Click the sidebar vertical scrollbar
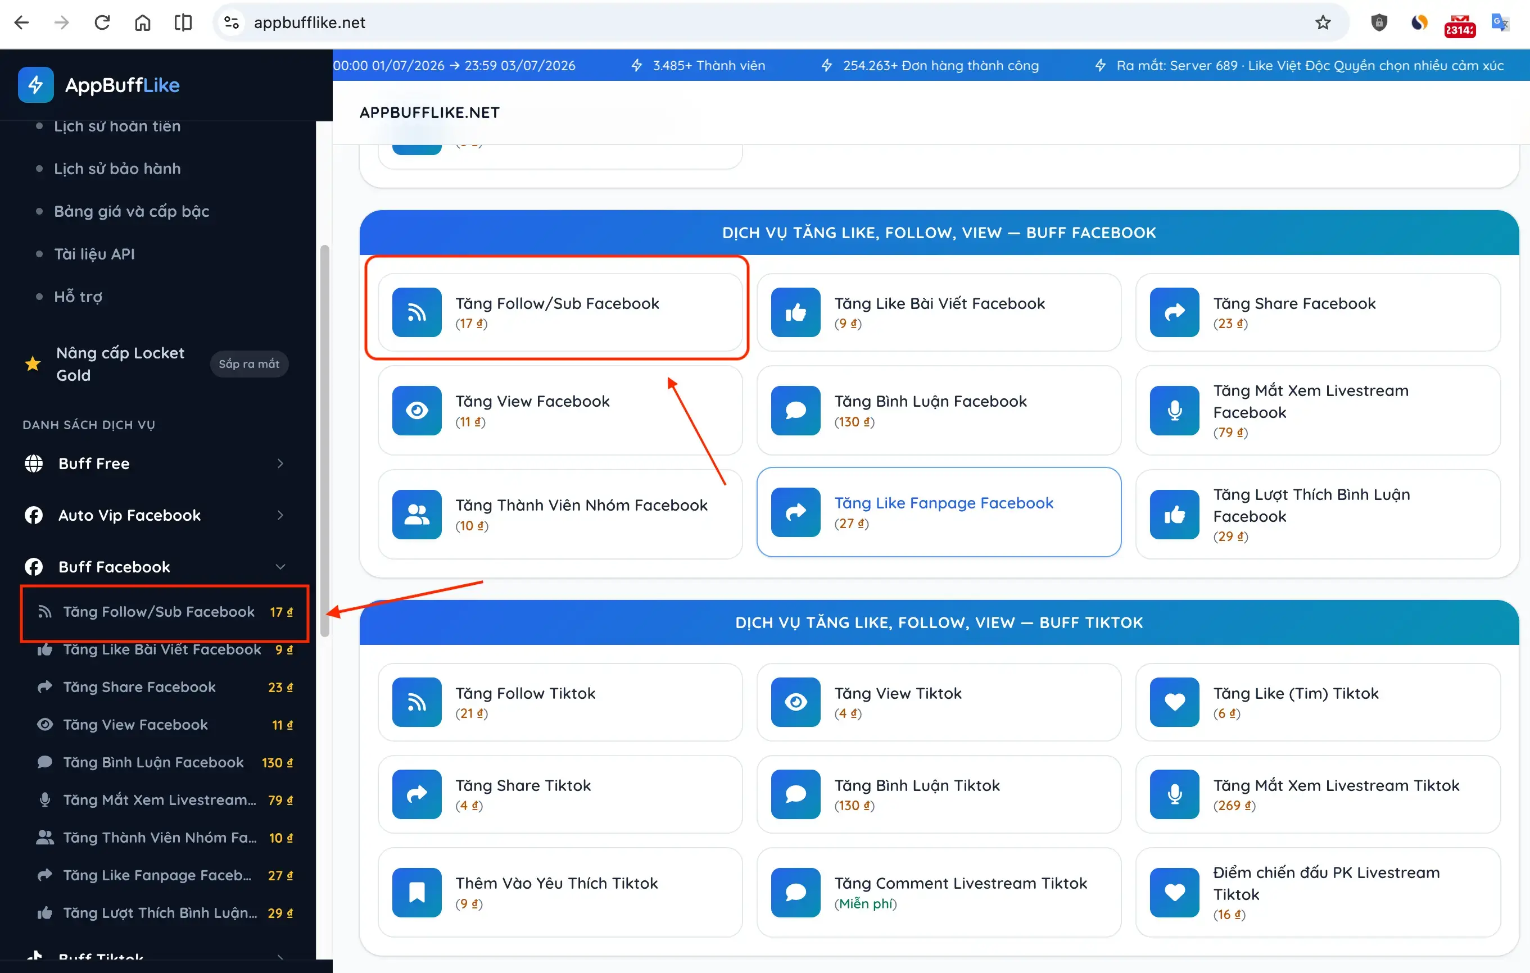1530x973 pixels. pos(325,441)
